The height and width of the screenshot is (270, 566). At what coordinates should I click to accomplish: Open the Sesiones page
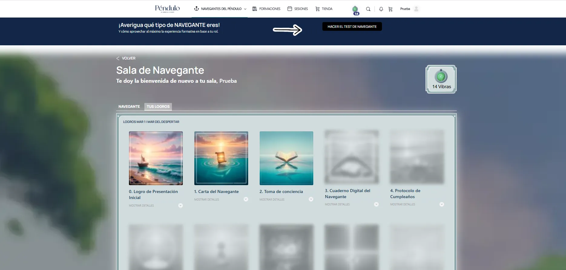click(x=301, y=9)
